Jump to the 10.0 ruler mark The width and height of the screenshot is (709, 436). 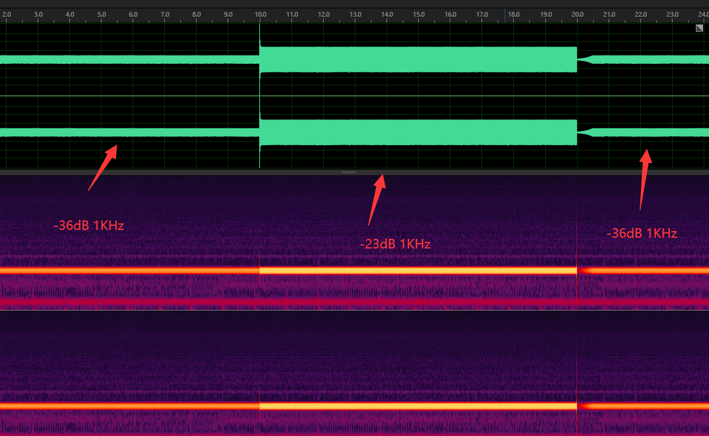pos(260,14)
